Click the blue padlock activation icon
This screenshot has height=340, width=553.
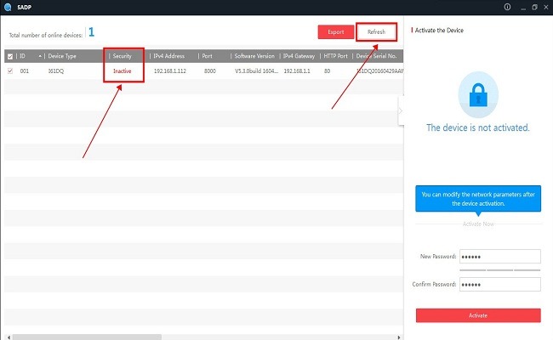coord(477,94)
